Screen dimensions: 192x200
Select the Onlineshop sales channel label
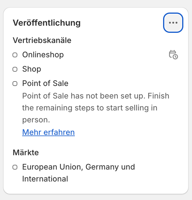point(43,55)
